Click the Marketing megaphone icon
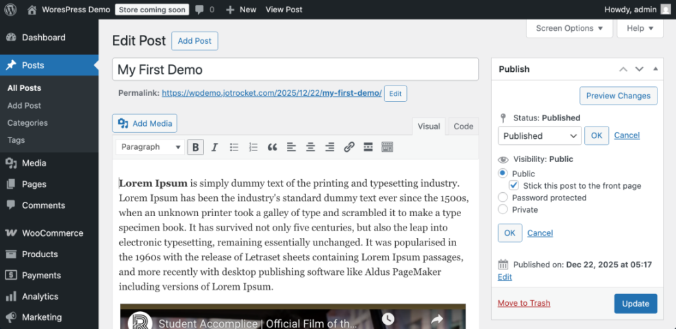Image resolution: width=676 pixels, height=329 pixels. click(x=11, y=317)
